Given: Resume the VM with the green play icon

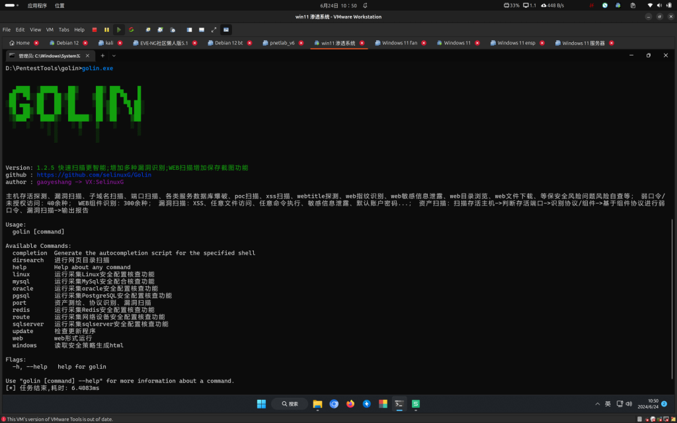Looking at the screenshot, I should click(x=119, y=29).
